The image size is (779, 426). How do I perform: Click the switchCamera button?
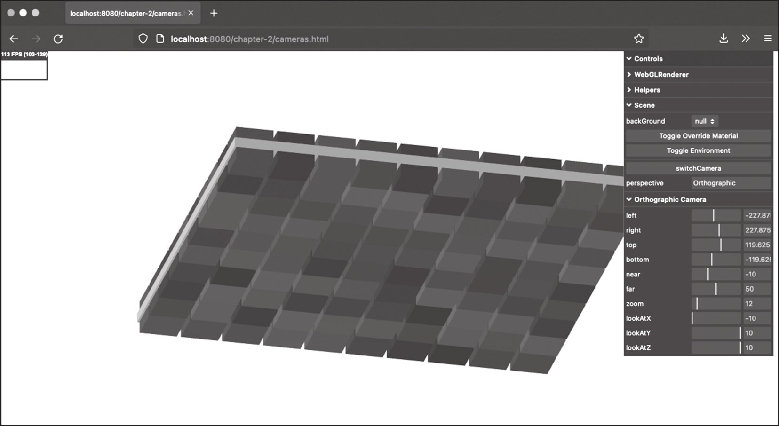pos(698,168)
